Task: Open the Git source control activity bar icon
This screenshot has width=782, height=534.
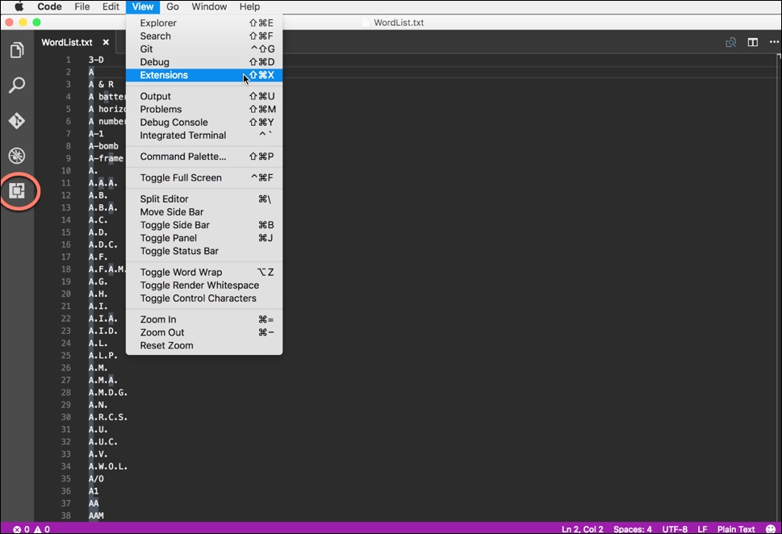Action: coord(17,121)
